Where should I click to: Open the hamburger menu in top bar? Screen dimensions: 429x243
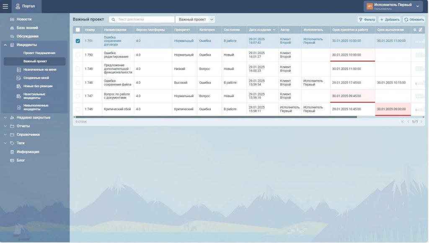pos(5,6)
